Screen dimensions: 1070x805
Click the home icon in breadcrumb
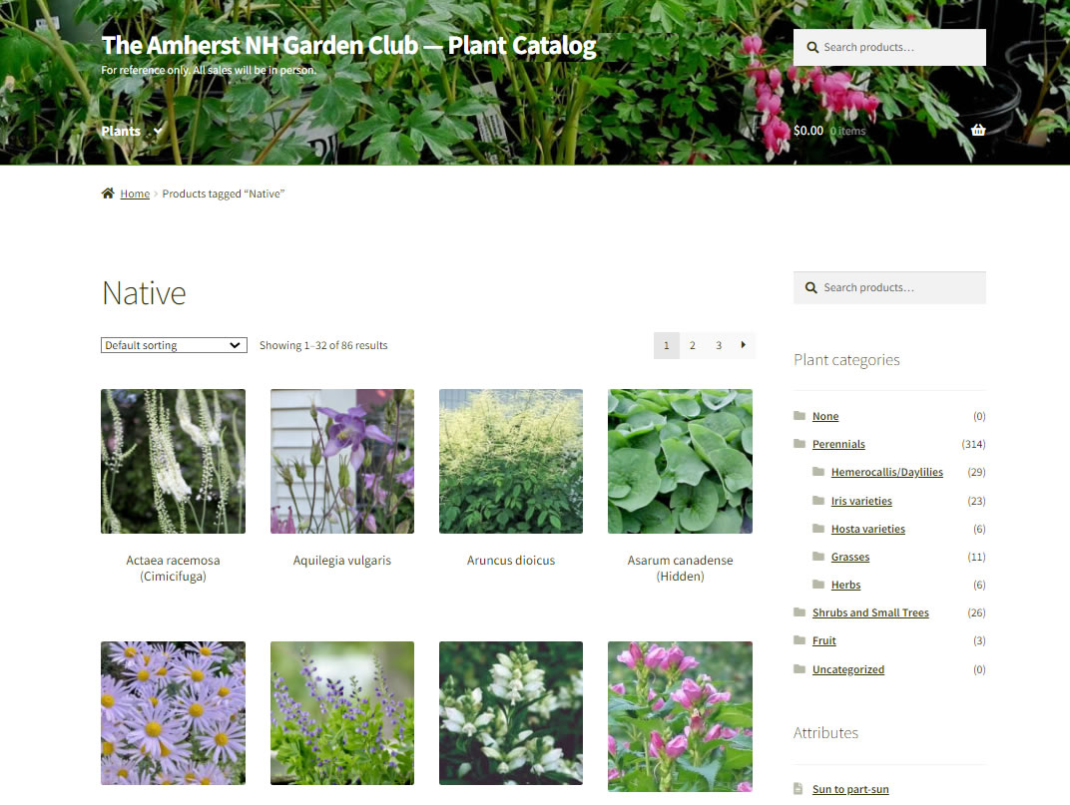coord(108,194)
